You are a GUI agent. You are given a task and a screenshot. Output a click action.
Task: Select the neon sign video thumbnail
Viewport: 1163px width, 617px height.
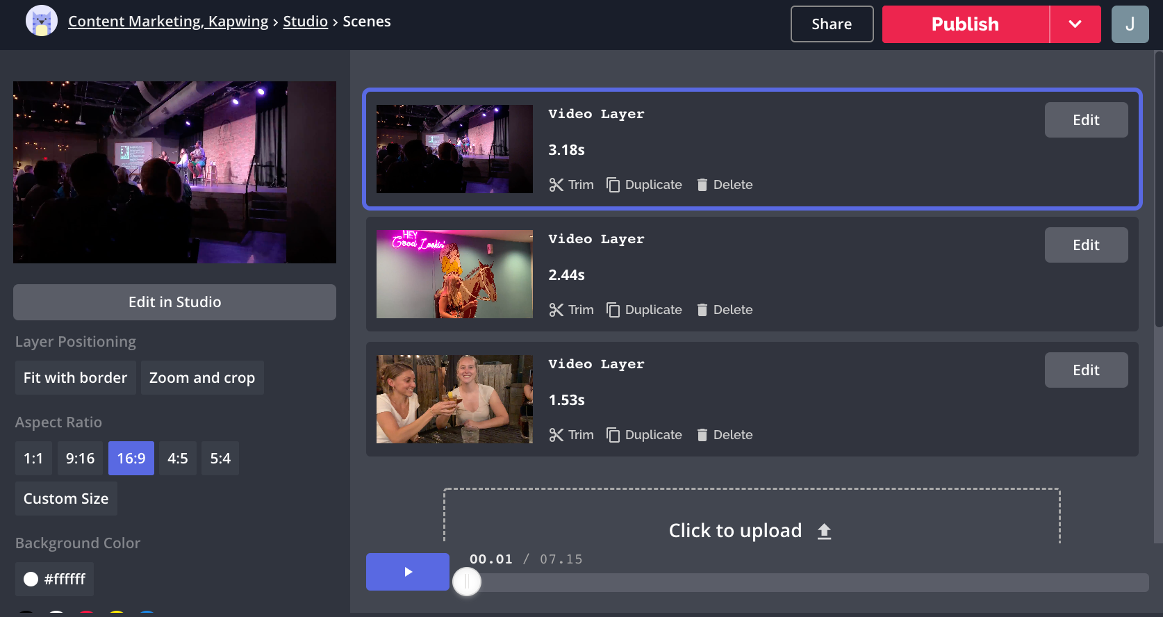point(454,274)
